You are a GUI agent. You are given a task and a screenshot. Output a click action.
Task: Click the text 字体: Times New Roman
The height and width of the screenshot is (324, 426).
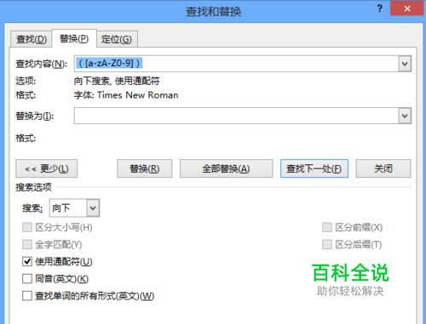coord(126,95)
